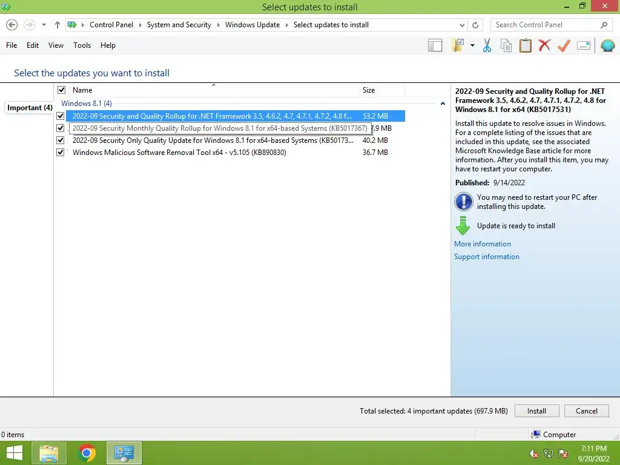The image size is (620, 465).
Task: Click the teal shell icon
Action: pos(608,45)
